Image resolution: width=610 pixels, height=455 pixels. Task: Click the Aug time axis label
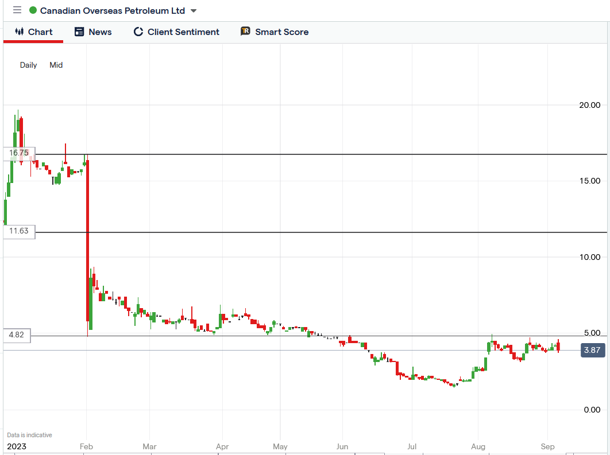(478, 446)
